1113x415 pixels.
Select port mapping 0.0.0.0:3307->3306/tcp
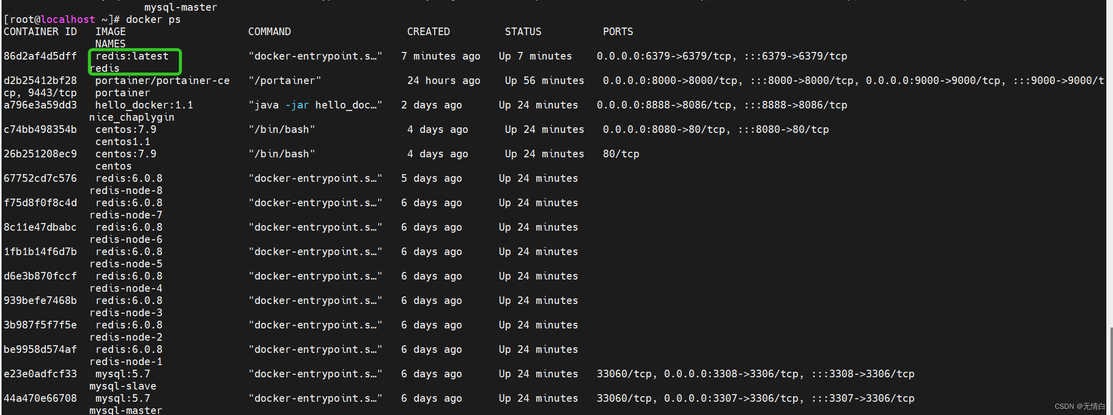coord(731,398)
